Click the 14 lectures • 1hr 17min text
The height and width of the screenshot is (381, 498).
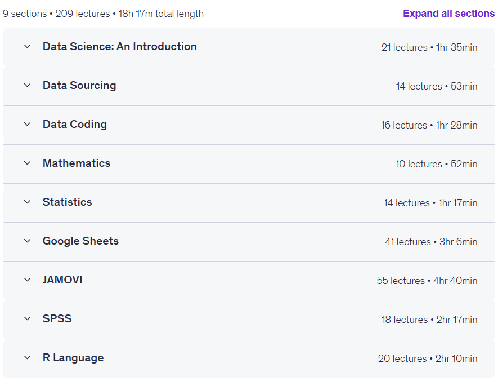tap(430, 203)
